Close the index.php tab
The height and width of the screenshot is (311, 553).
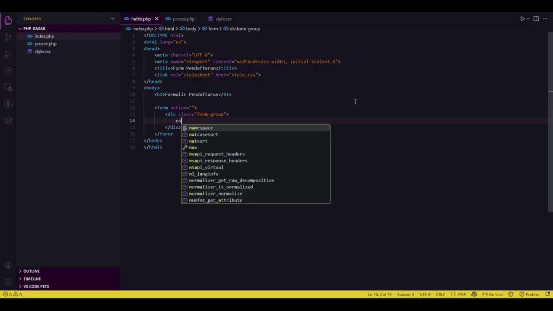(x=156, y=19)
